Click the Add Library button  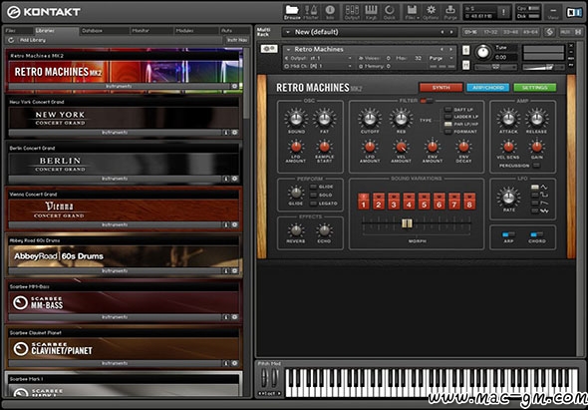point(32,40)
